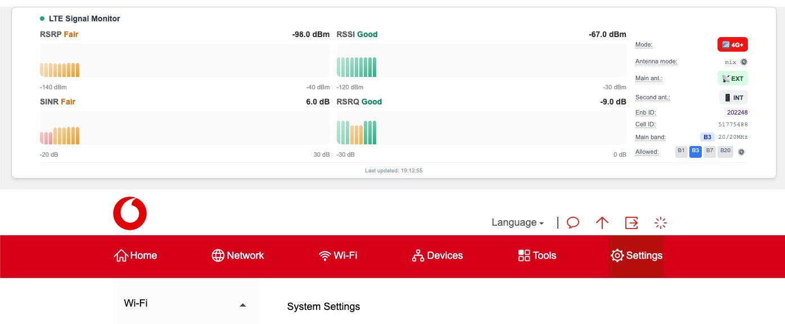Open the messages speech bubble icon
The image size is (785, 324).
[573, 223]
